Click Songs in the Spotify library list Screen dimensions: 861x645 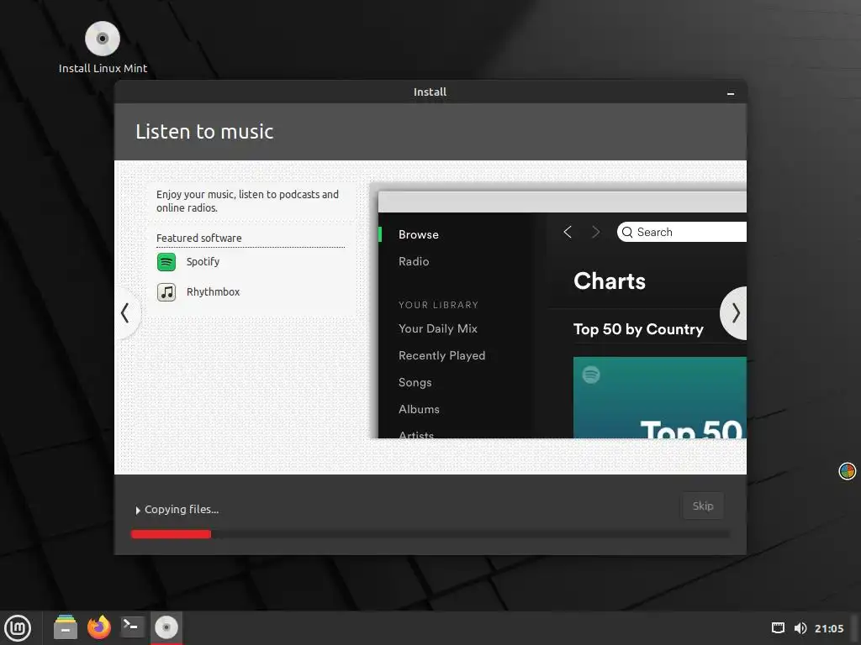pyautogui.click(x=415, y=382)
